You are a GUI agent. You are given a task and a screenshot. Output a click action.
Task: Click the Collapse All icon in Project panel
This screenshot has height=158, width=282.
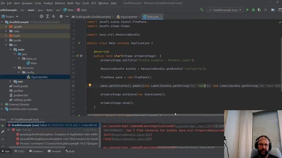coord(54,17)
